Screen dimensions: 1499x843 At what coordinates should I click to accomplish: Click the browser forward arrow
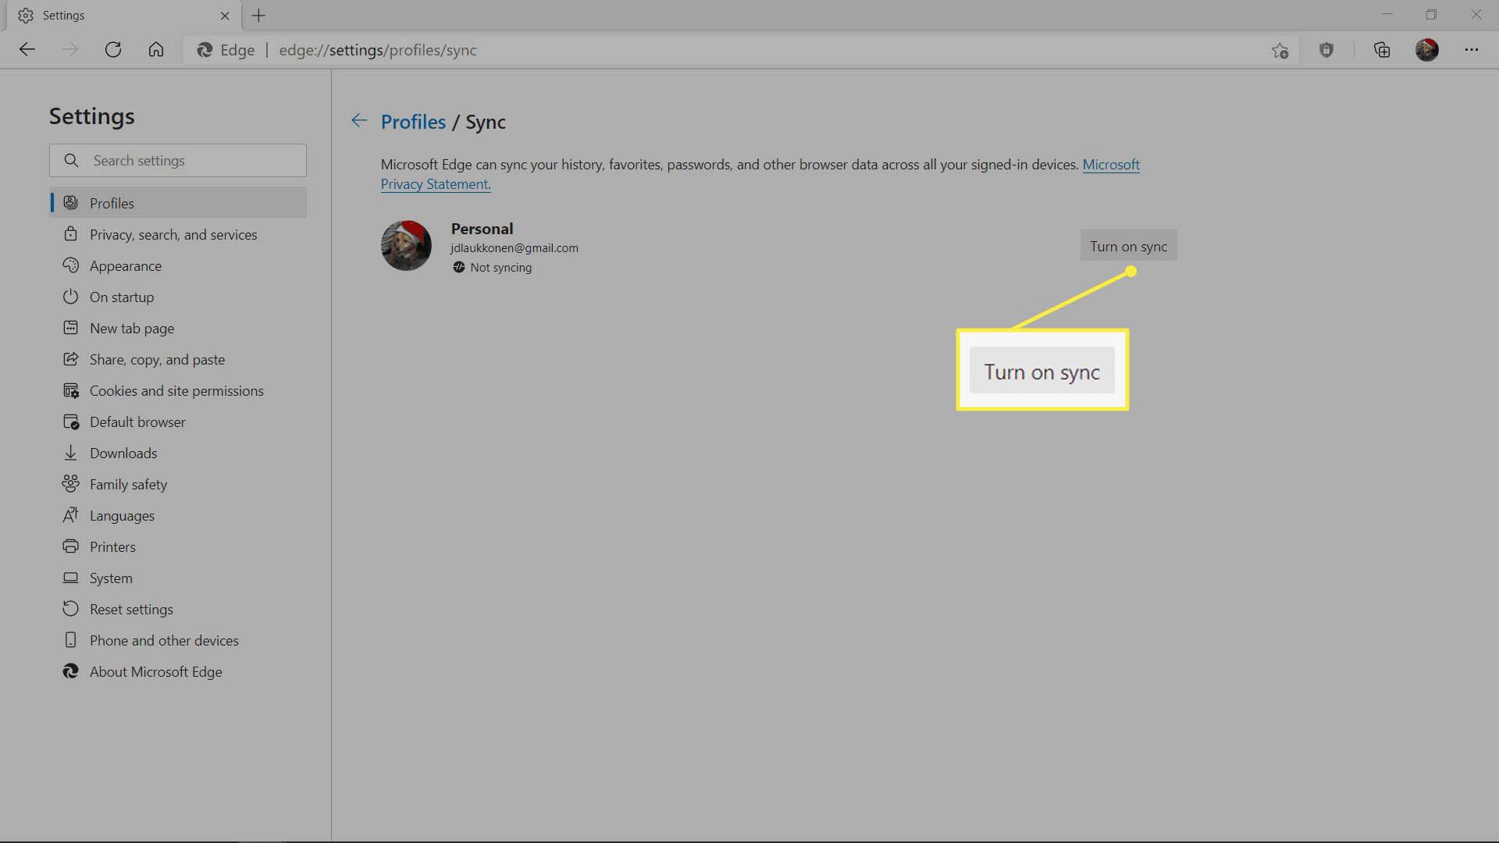pyautogui.click(x=70, y=50)
